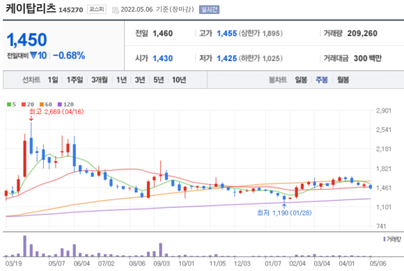Click the 2,901 price axis label
Viewport: 404px width, 271px height.
coord(383,110)
